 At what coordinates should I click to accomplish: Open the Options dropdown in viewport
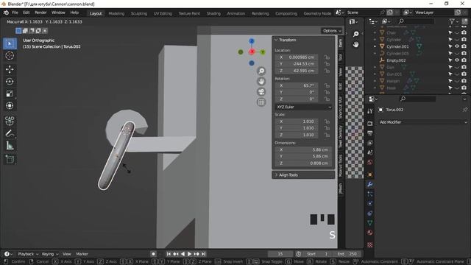(x=332, y=31)
